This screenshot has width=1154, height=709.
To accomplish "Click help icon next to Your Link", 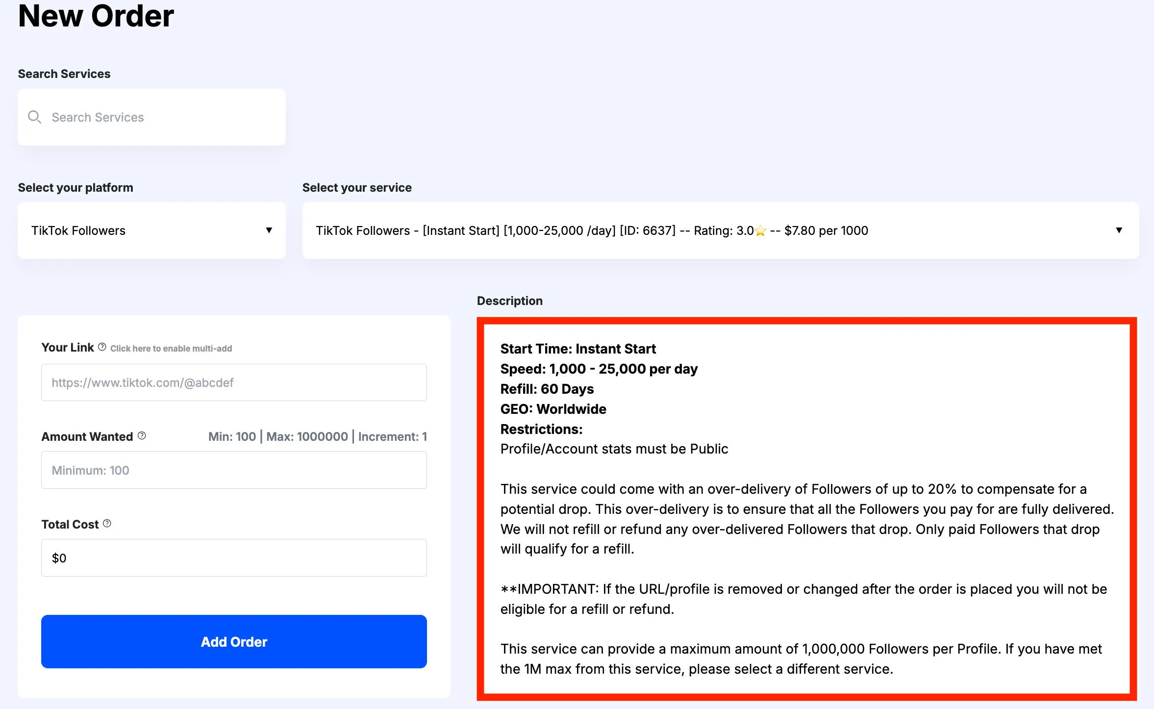I will (102, 347).
